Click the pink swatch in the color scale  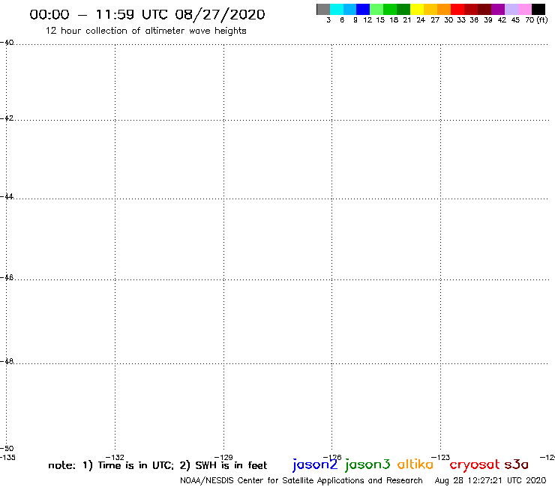pos(525,9)
